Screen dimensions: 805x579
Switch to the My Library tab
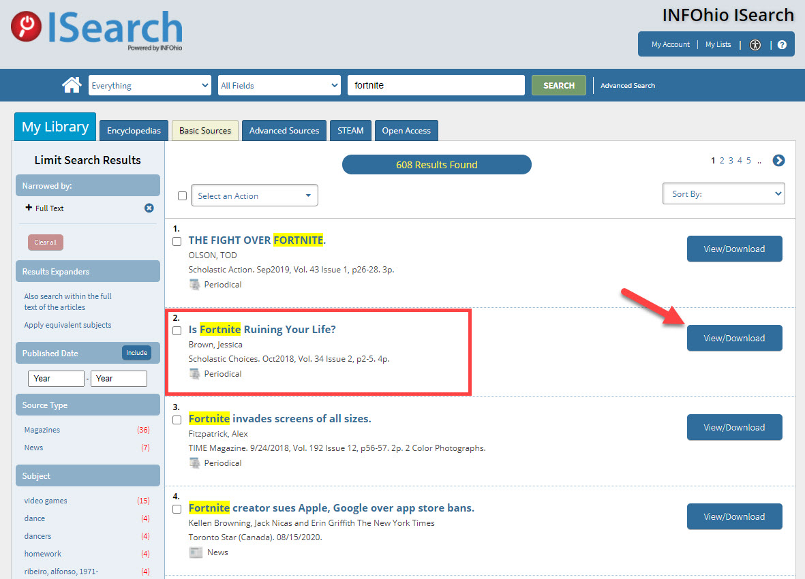tap(55, 127)
